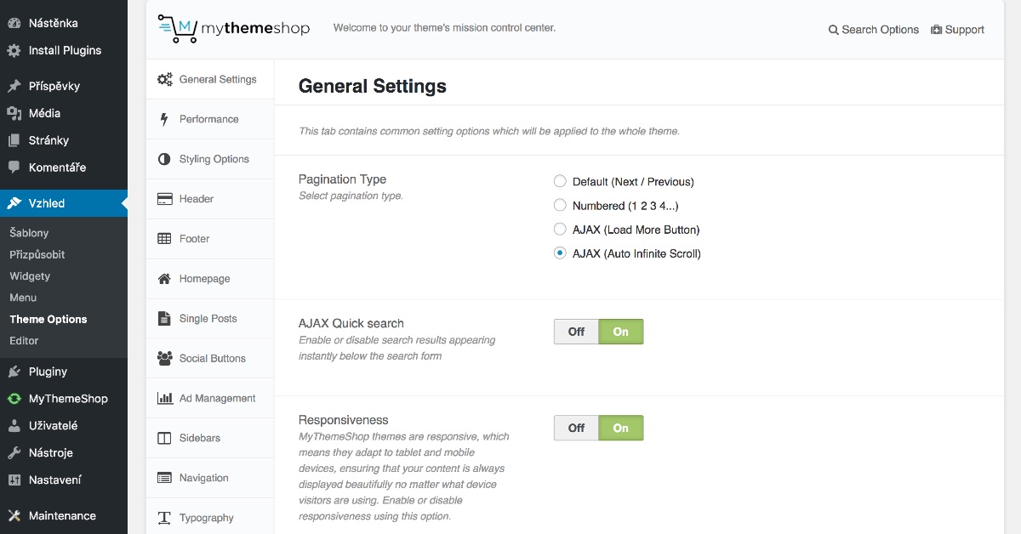
Task: Turn off AJAX Quick search
Action: coord(576,332)
